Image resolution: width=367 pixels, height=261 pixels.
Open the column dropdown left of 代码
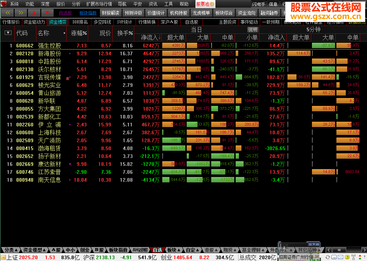tap(8, 33)
